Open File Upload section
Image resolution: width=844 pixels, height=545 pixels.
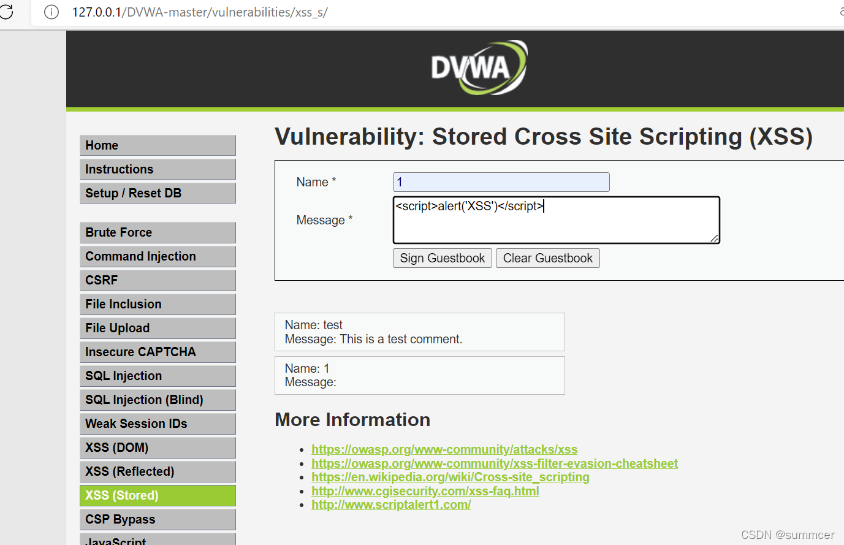coord(158,328)
